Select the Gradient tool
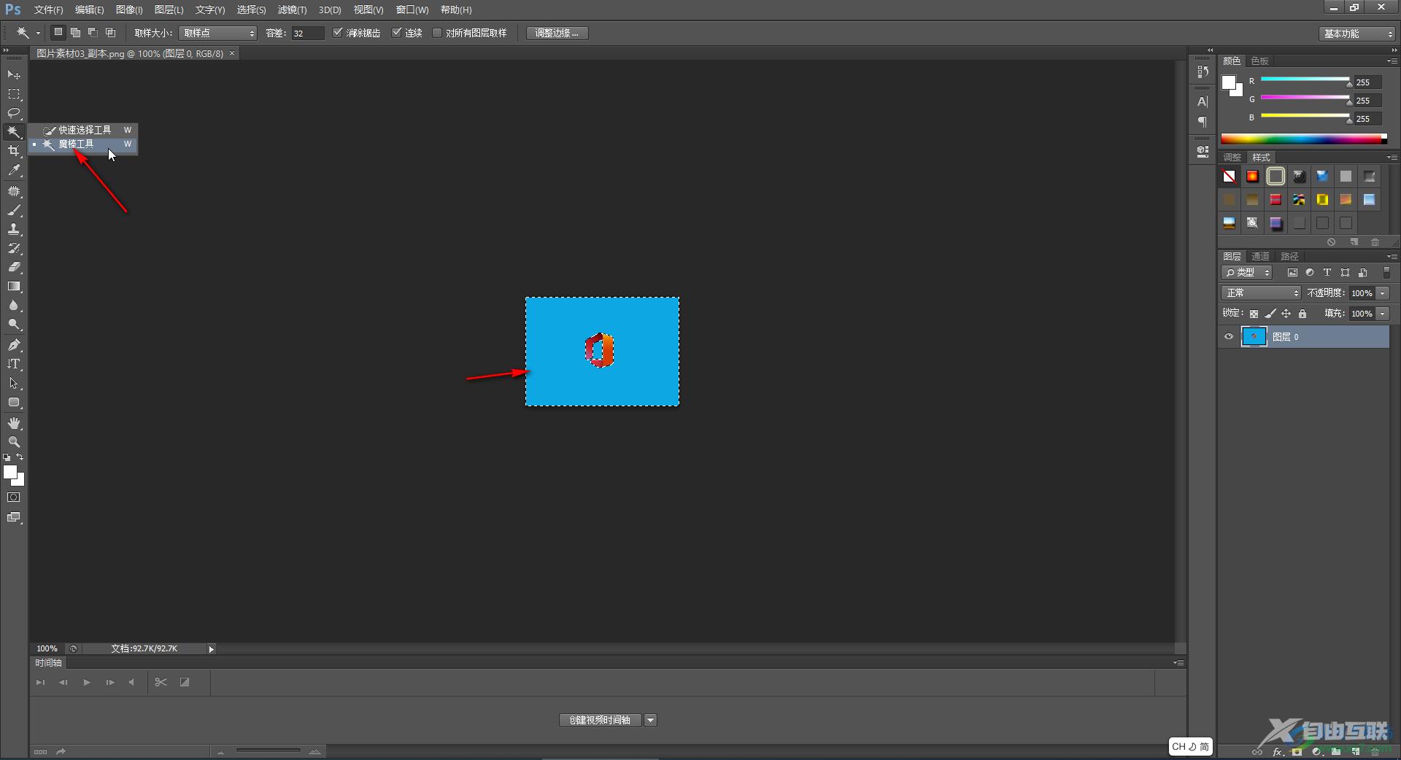The image size is (1401, 760). (14, 287)
